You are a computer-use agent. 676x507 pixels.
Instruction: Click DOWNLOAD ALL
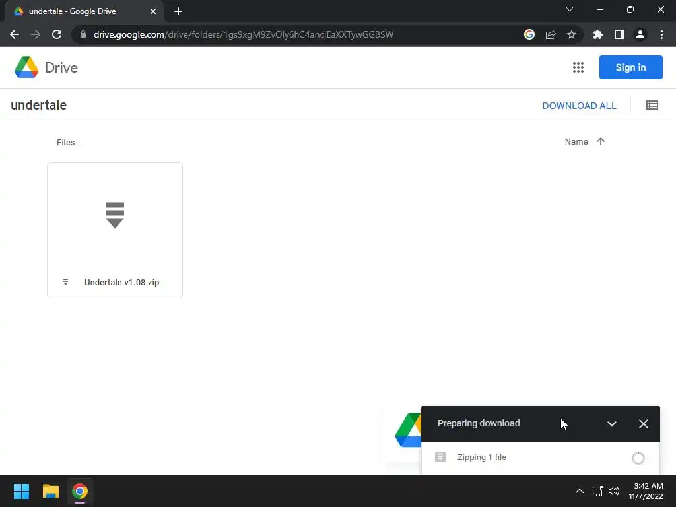click(579, 106)
